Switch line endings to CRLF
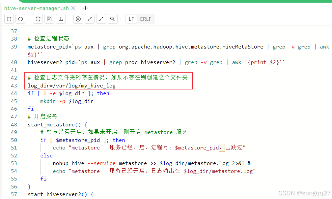This screenshot has width=332, height=199. pyautogui.click(x=145, y=19)
